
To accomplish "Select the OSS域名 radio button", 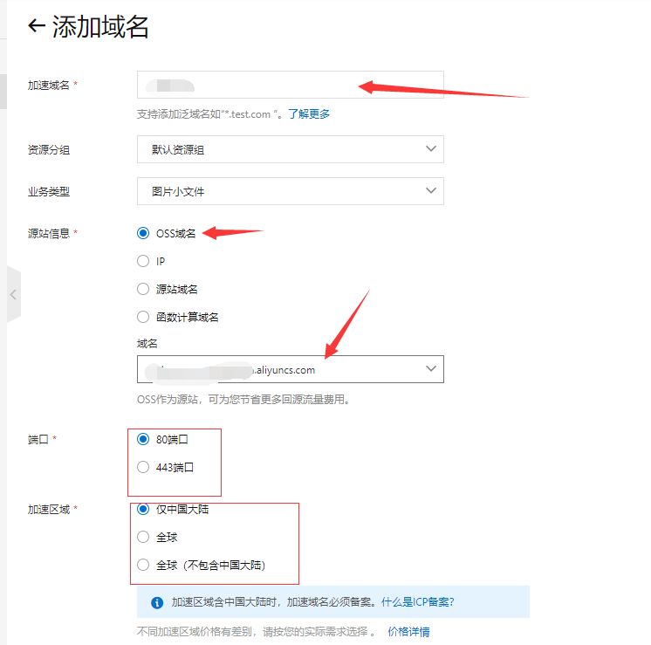I will [x=143, y=233].
